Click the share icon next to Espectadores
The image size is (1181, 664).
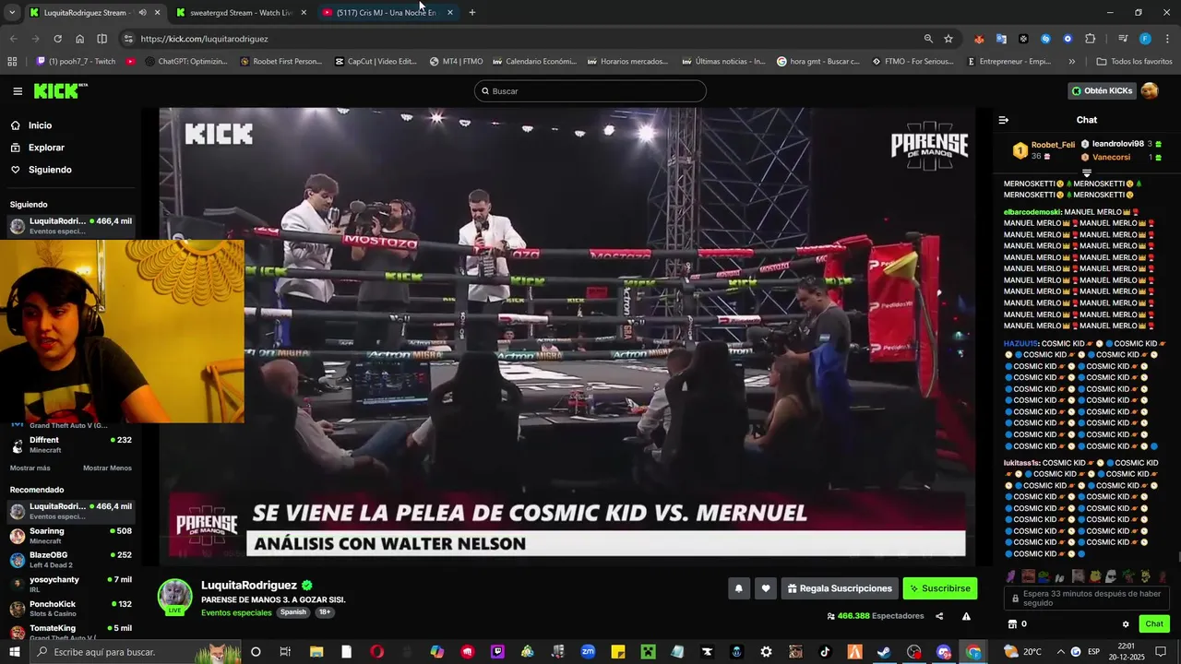point(939,616)
